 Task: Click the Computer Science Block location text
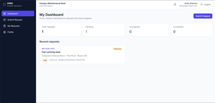65,56
